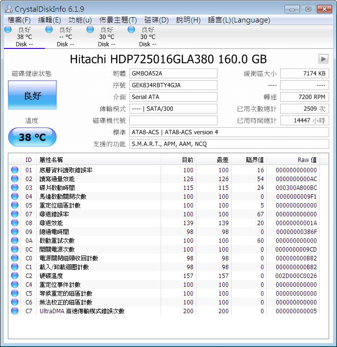The width and height of the screenshot is (337, 347).
Task: Click the 38 °C temperature indicator
Action: (x=32, y=137)
